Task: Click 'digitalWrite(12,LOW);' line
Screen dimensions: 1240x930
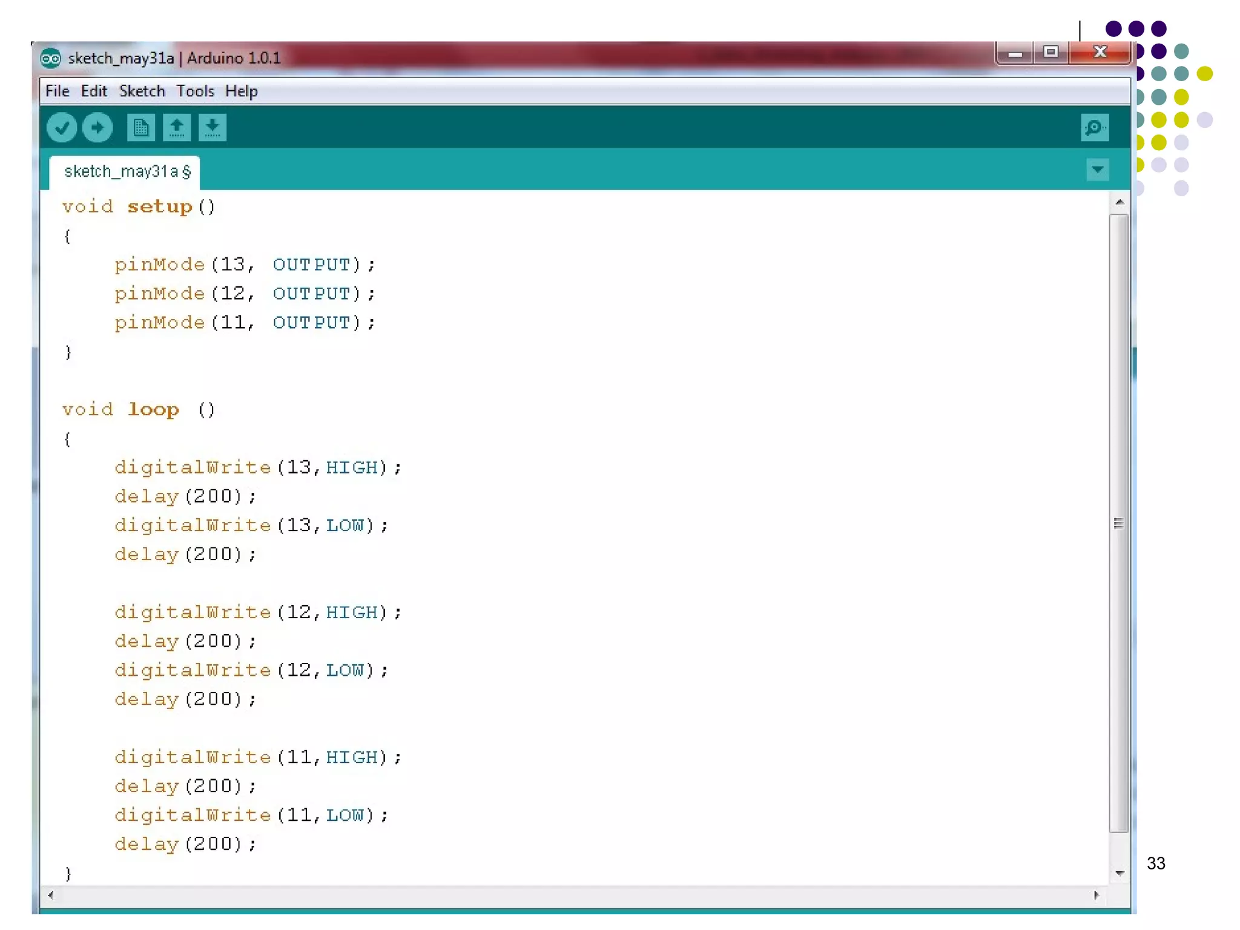Action: 252,670
